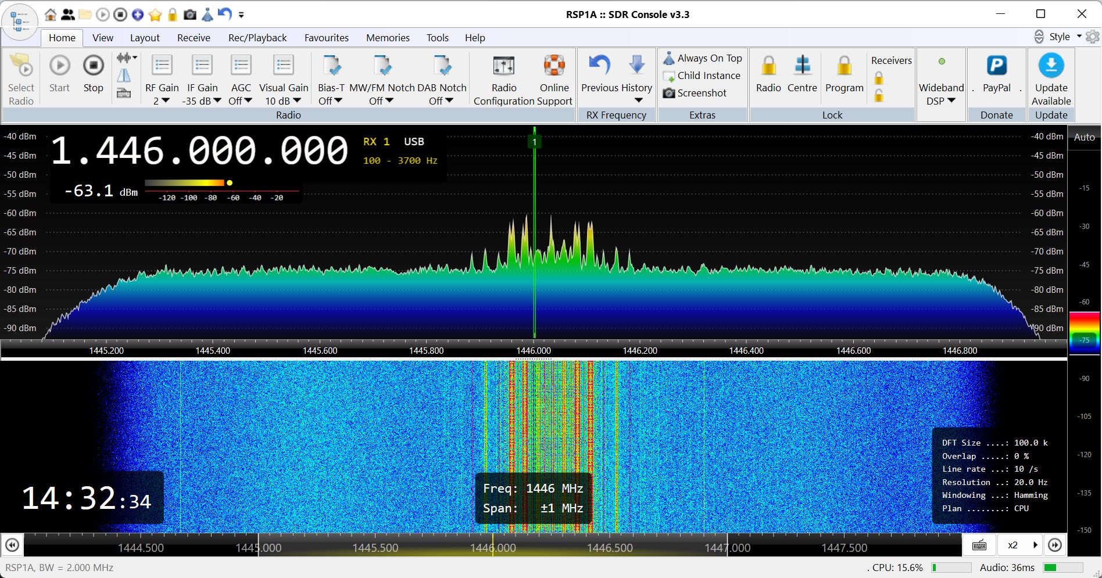Open Radio Configuration

click(503, 66)
